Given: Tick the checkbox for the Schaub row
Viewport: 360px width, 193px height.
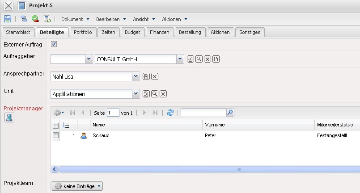Looking at the screenshot, I should (55, 135).
